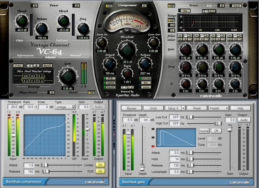Toggle the Master Power switch near the L R meters
Viewport: 259px width, 188px height.
[x=91, y=92]
